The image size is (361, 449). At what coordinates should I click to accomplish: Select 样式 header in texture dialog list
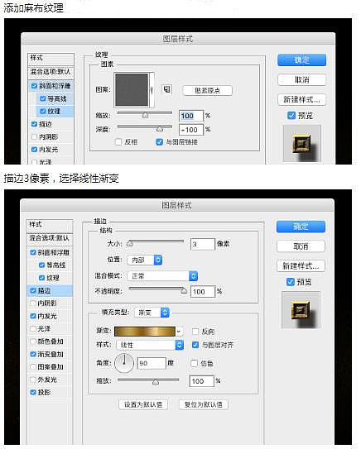click(x=51, y=58)
